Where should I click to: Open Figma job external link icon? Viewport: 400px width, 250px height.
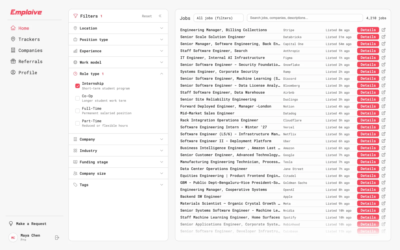pos(383,58)
